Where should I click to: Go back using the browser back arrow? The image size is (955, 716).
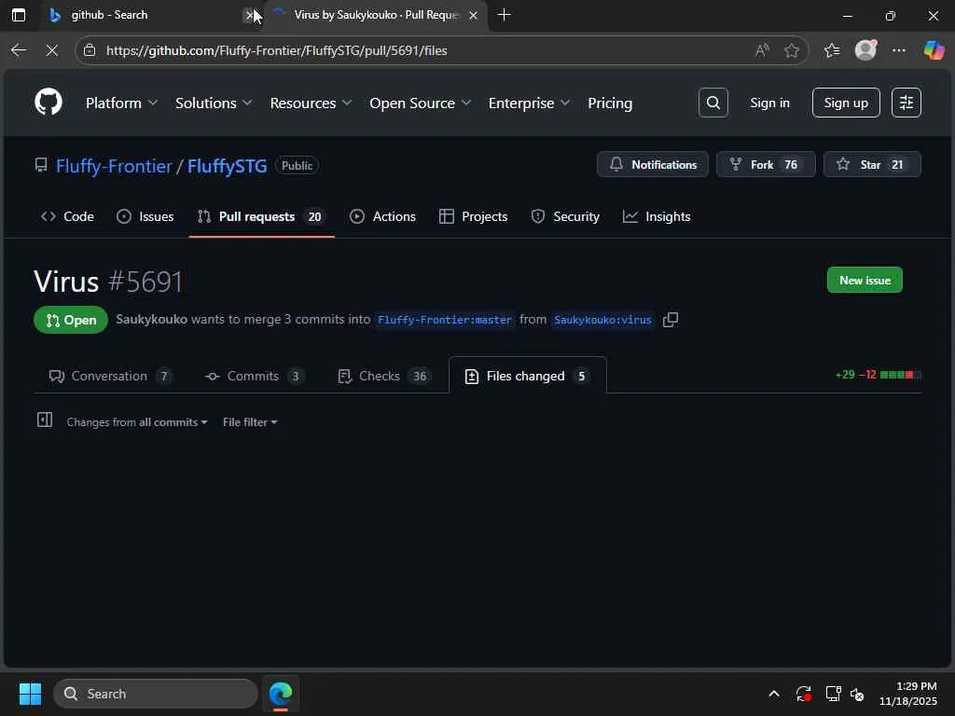click(x=19, y=50)
